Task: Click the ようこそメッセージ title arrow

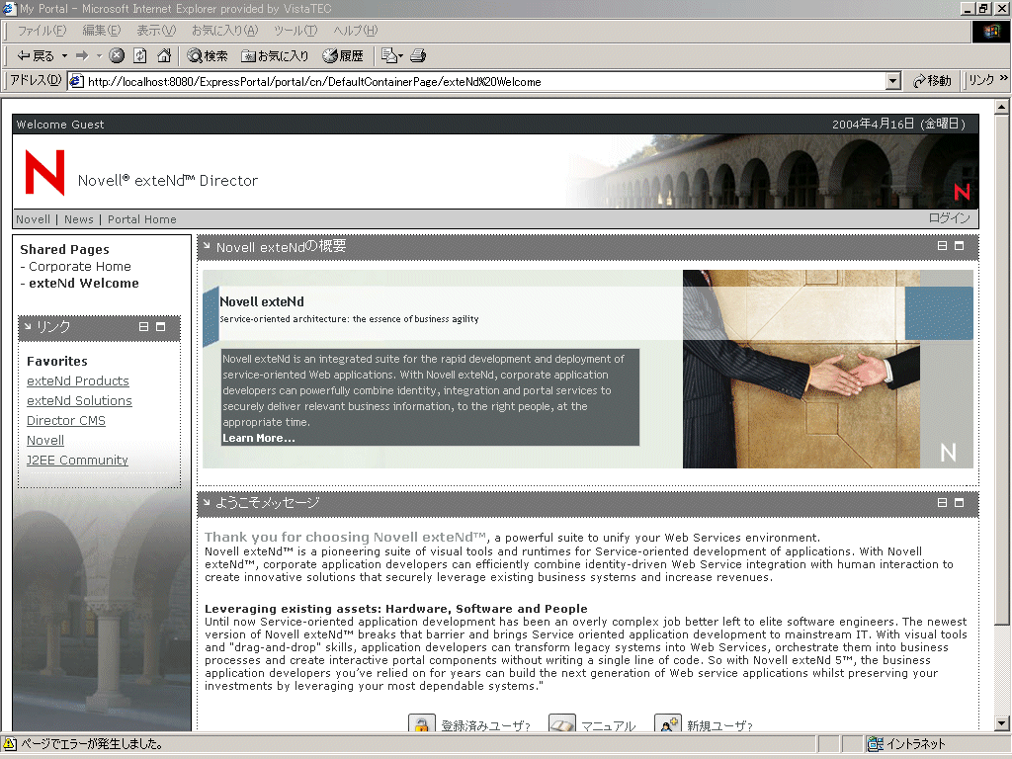Action: click(207, 502)
